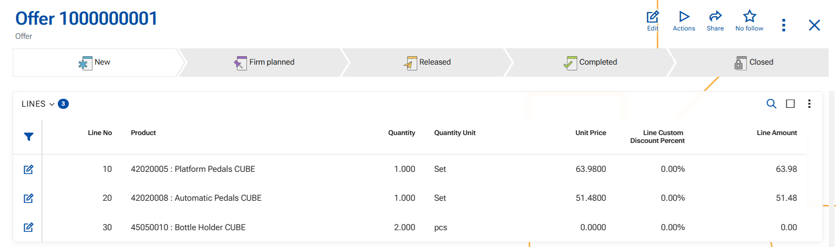The height and width of the screenshot is (247, 836).
Task: Set the offer status to Released
Action: (428, 63)
